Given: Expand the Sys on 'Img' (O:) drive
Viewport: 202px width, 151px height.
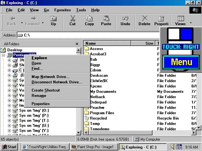Looking at the screenshot, I should pos(9,110).
